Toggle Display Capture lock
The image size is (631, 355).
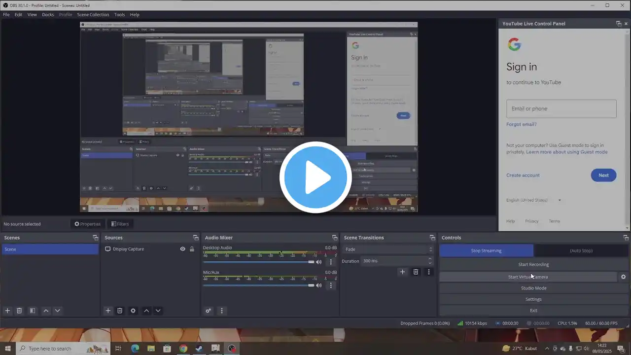[192, 249]
